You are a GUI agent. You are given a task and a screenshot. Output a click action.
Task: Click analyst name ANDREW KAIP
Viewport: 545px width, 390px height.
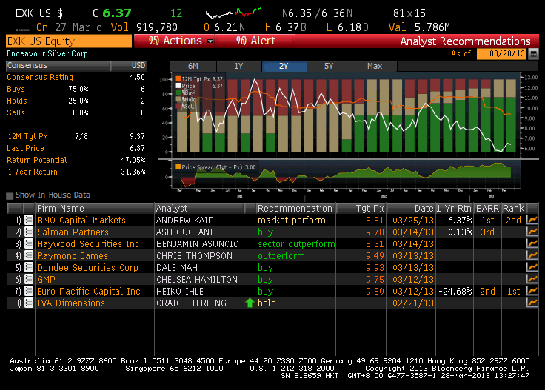[185, 221]
